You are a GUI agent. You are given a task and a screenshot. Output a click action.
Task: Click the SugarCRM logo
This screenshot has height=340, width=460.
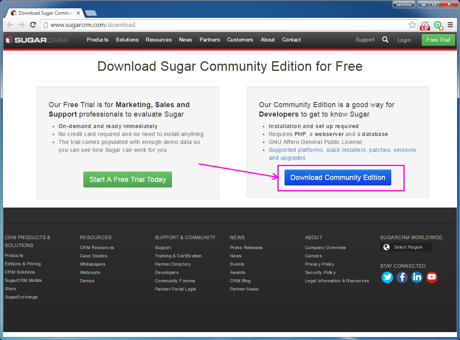(37, 40)
